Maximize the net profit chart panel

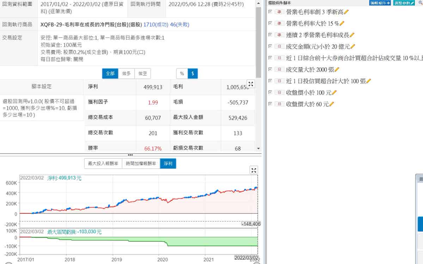(253, 170)
